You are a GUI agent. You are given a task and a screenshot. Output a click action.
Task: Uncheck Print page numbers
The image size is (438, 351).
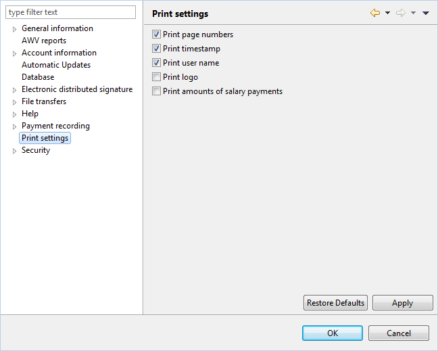tap(156, 34)
